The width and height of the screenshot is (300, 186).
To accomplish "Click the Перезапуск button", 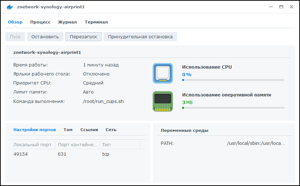I will (x=83, y=36).
